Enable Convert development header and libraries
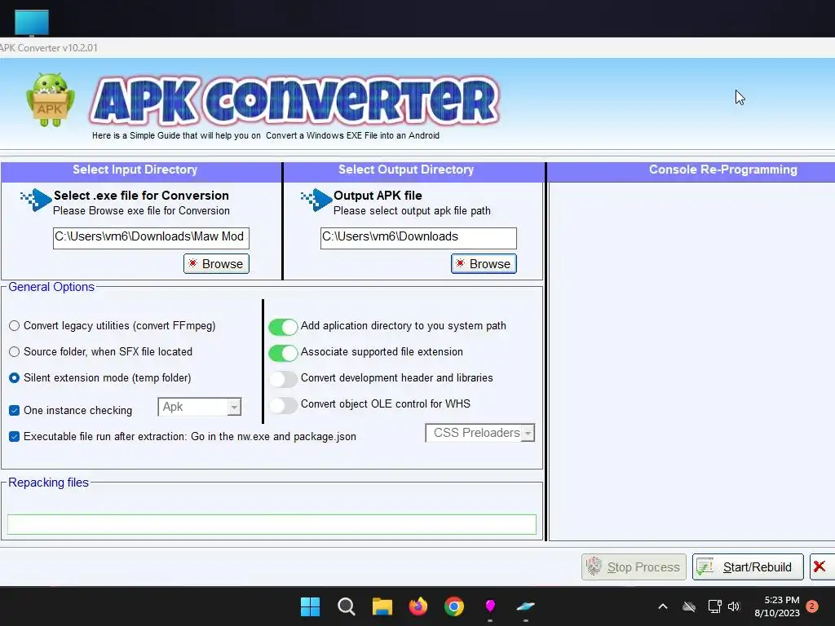Viewport: 835px width, 626px height. pyautogui.click(x=283, y=379)
